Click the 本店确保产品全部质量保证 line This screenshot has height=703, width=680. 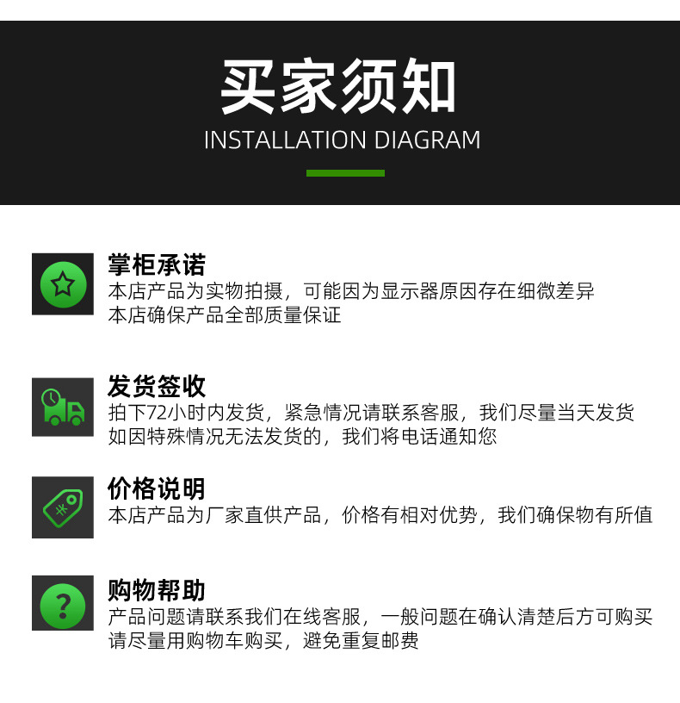[x=225, y=315]
